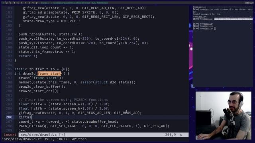Click 'static zbuffer_t zb = {0};' line
This screenshot has height=143, width=255.
(42, 69)
